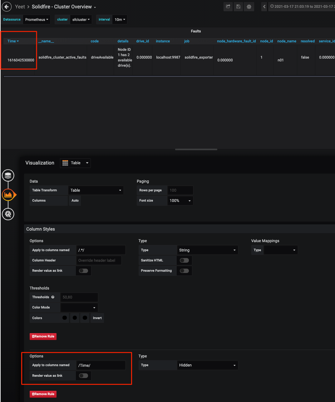The width and height of the screenshot is (335, 402).
Task: Sort by the node_name column header
Action: tap(287, 41)
